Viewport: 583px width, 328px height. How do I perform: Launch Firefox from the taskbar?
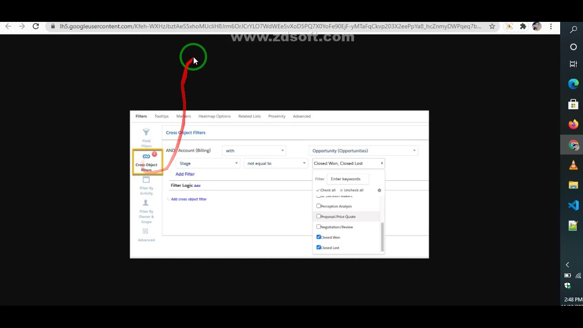click(573, 124)
